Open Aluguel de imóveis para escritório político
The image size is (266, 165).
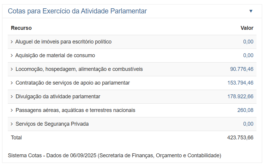click(63, 42)
